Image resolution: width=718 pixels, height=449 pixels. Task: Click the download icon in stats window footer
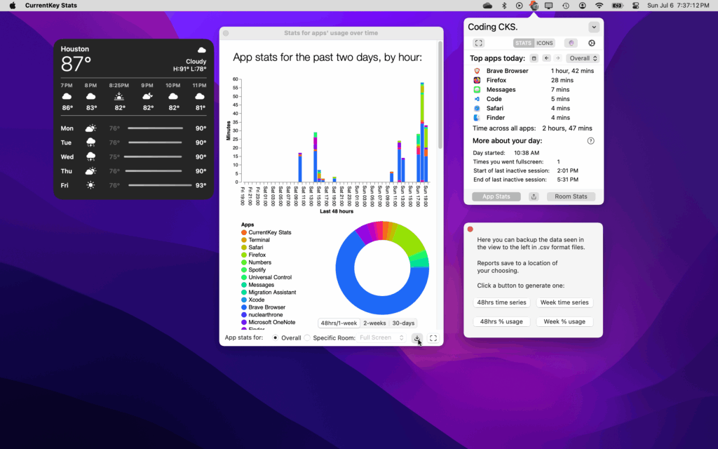416,338
